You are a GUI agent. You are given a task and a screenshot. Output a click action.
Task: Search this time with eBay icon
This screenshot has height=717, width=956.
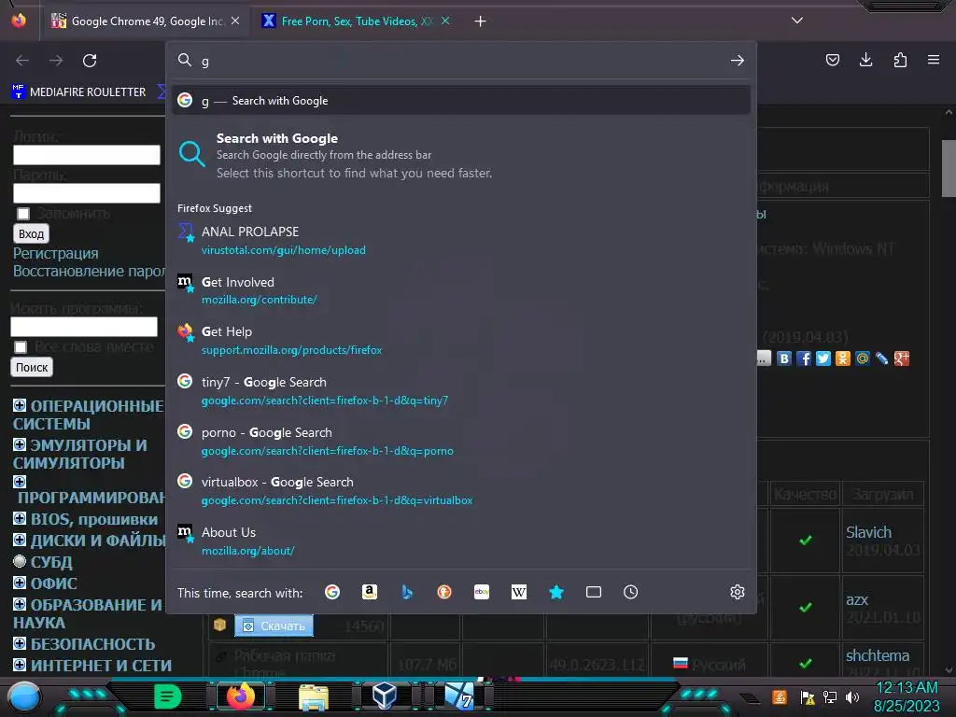click(482, 592)
